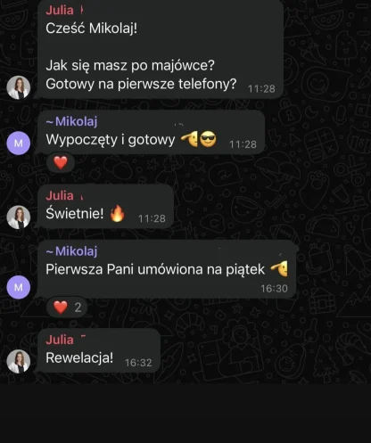Screen dimensions: 371x443
Task: Click the heart reaction under 'Wypoczęty i gotowy'
Action: (x=61, y=162)
